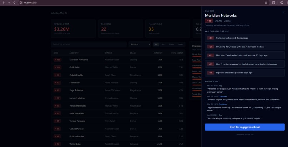
Task: Click the Pipeline at Risk $3.26M card
Action: pyautogui.click(x=73, y=28)
